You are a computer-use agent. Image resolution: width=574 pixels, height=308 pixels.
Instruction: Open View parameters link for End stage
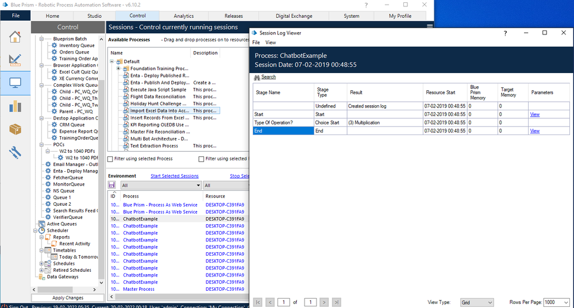(x=535, y=131)
